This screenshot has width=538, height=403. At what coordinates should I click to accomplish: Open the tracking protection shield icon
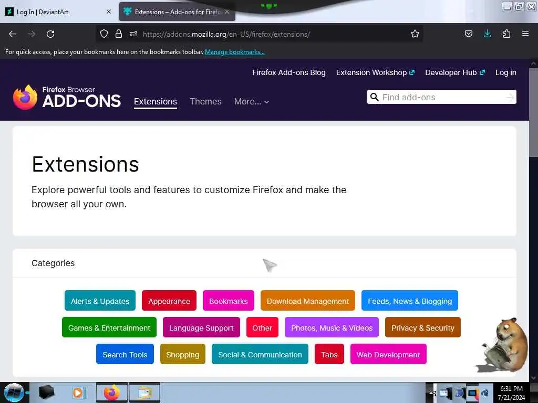tap(104, 34)
